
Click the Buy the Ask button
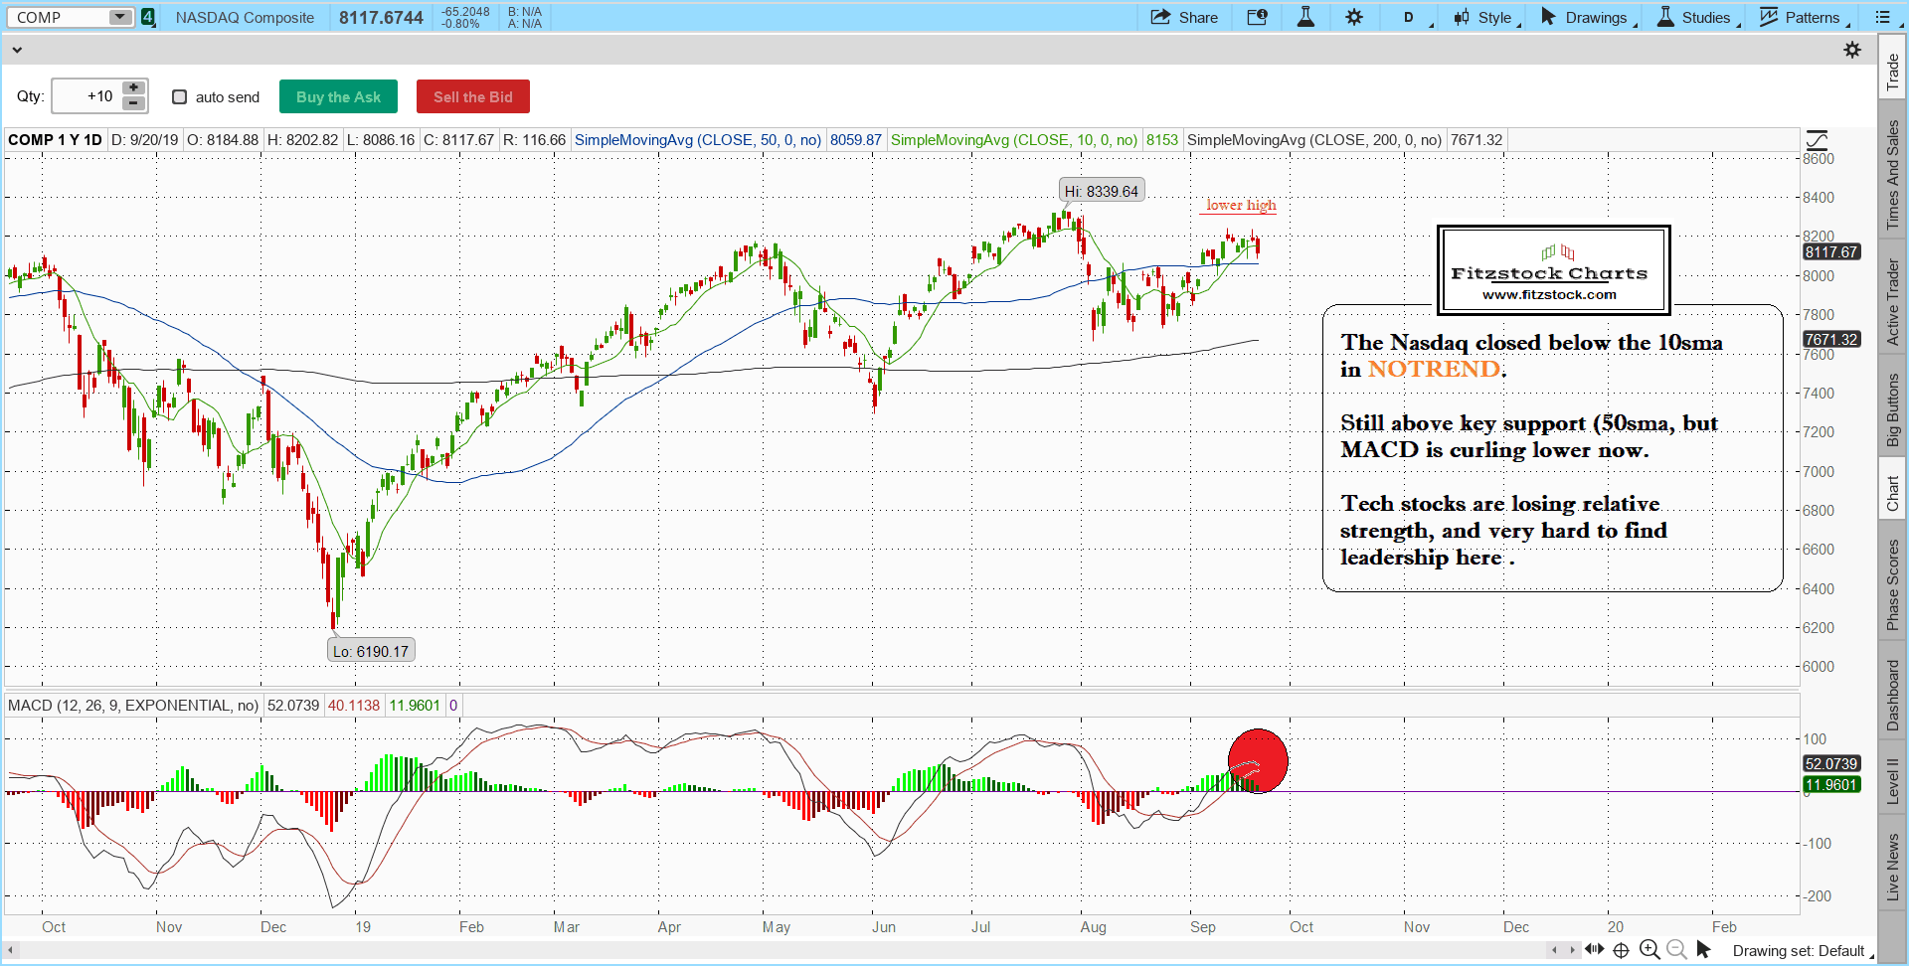coord(338,96)
